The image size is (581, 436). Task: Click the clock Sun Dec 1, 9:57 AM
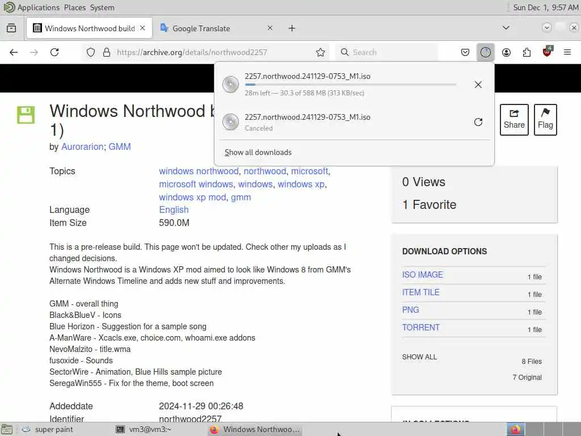click(x=545, y=7)
